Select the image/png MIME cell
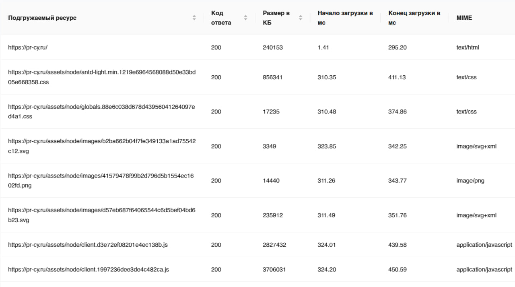This screenshot has width=515, height=287. click(470, 181)
